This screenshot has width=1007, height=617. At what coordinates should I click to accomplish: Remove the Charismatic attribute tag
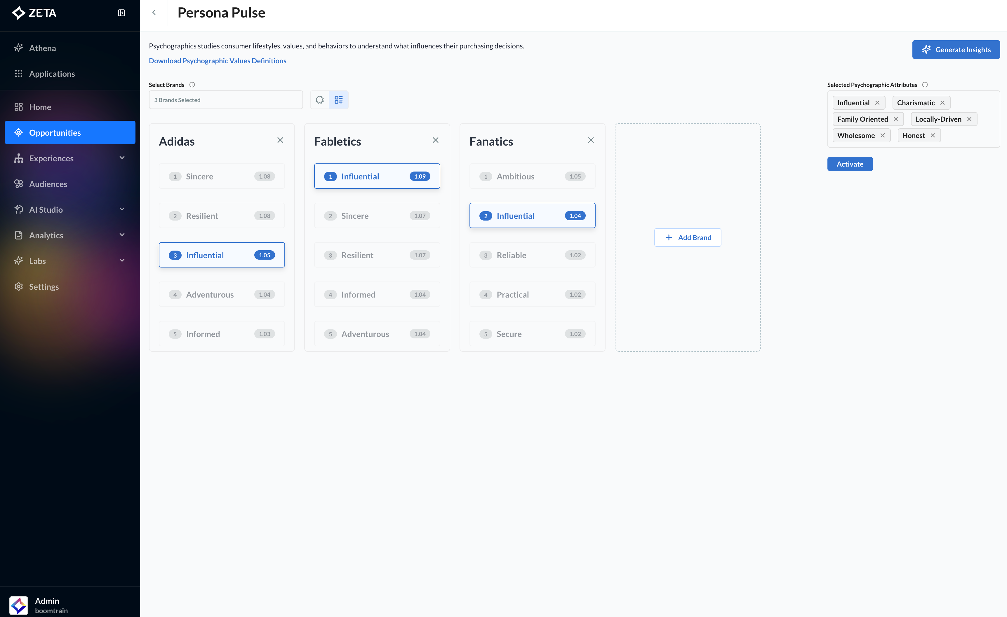942,103
